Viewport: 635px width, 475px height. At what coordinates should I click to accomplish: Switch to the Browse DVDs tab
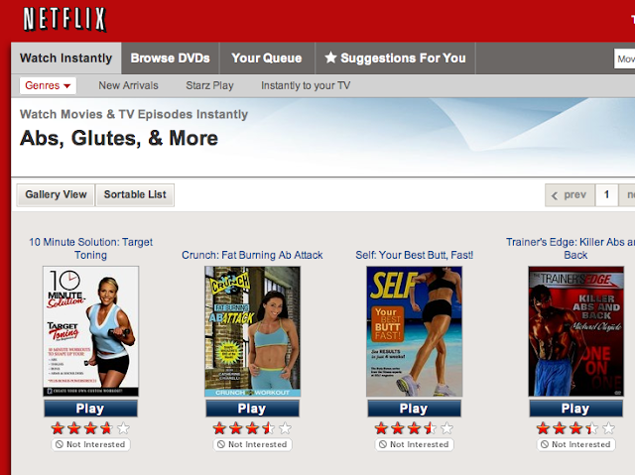[170, 59]
